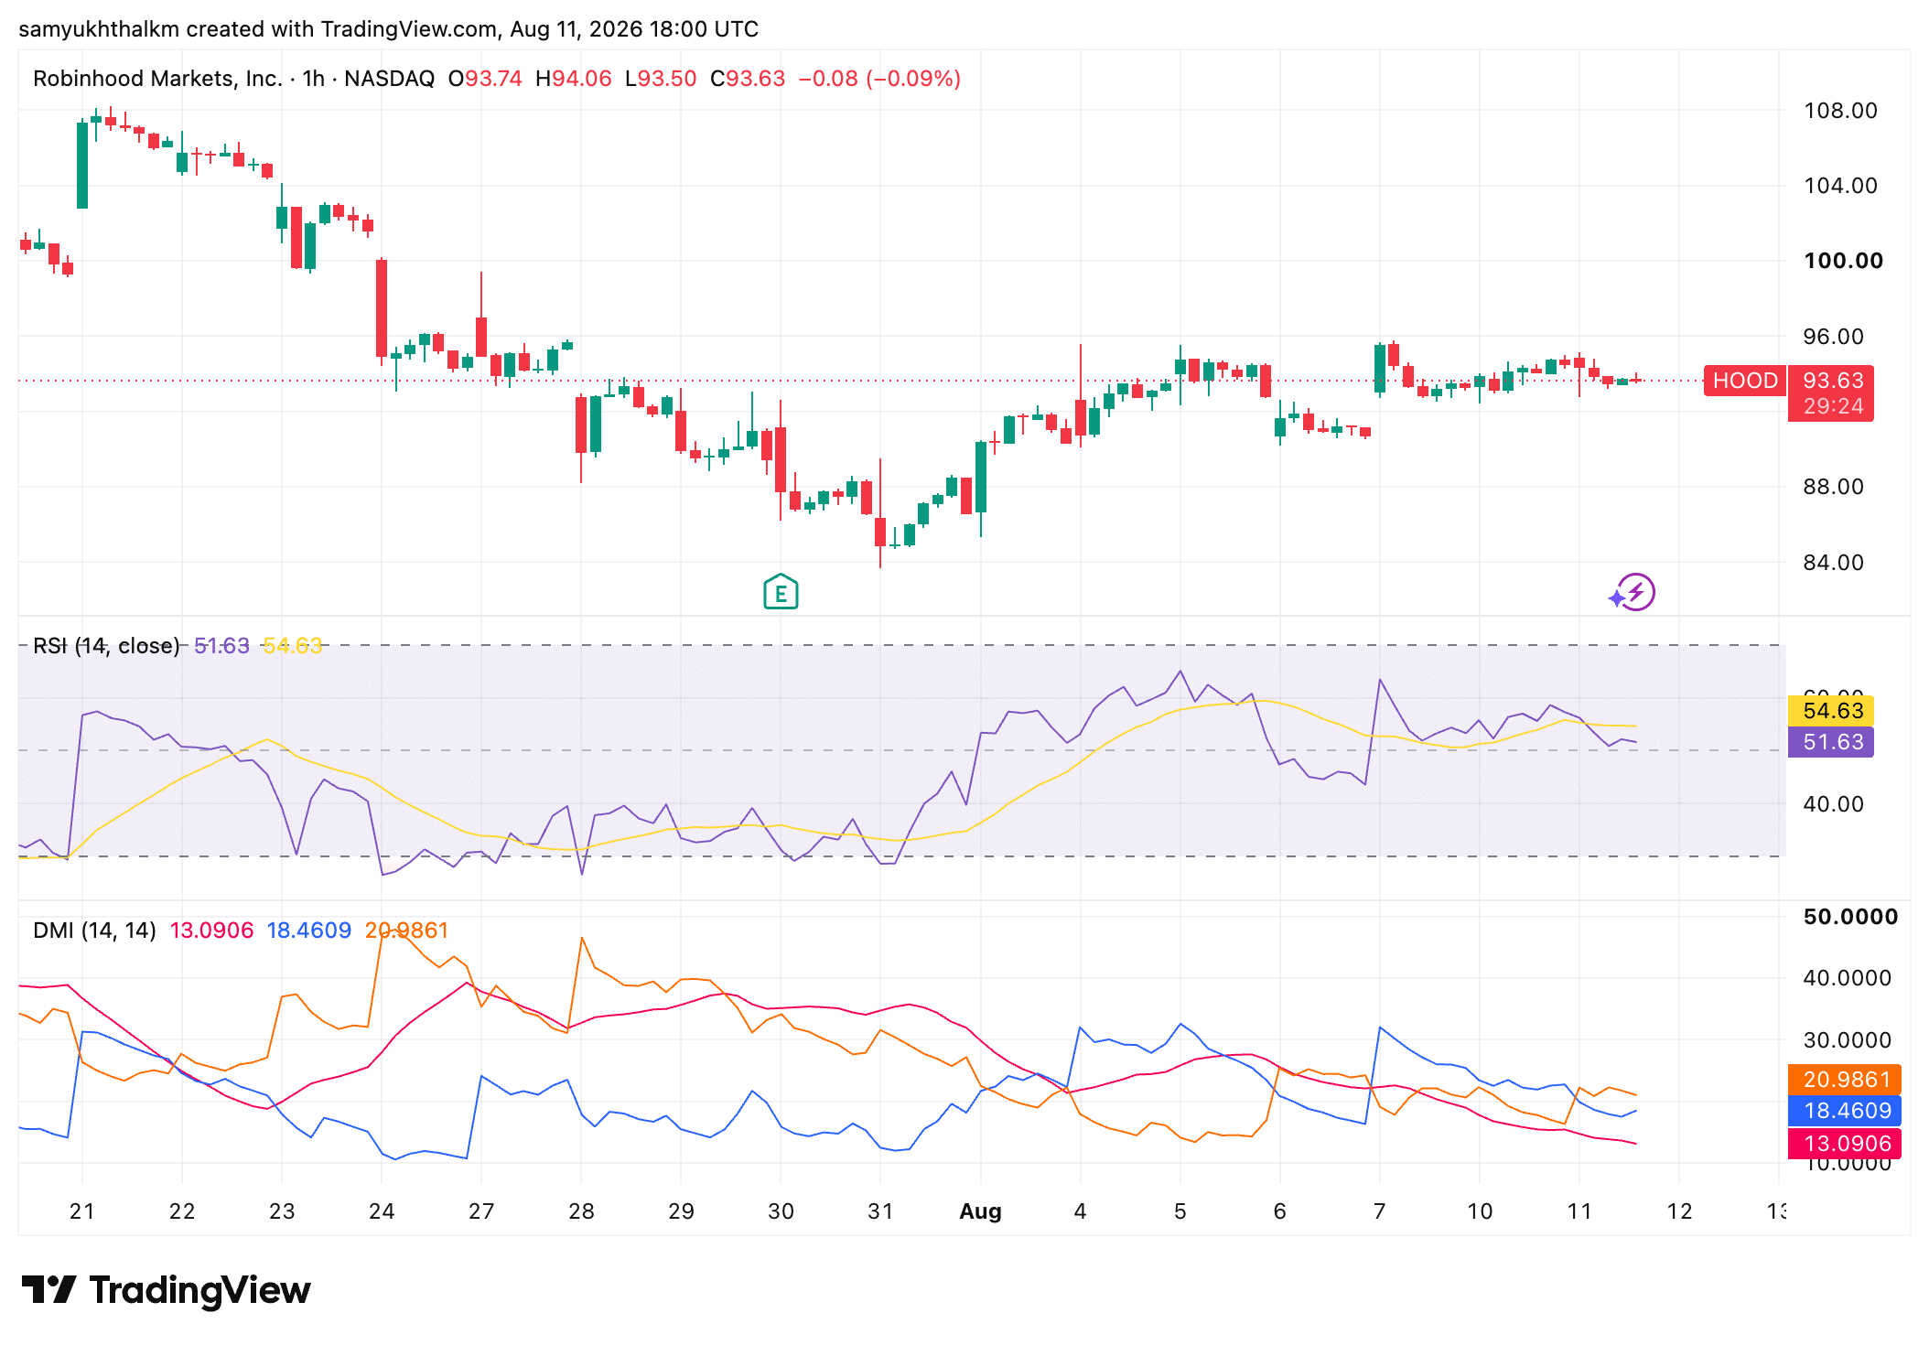Screen dimensions: 1929x1345
Task: Click the Robinhood Markets, Inc. symbol title
Action: pos(157,79)
